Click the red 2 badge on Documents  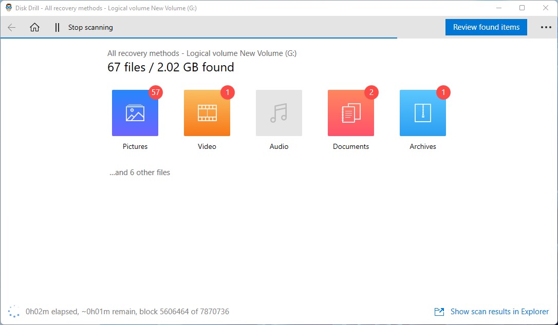pyautogui.click(x=371, y=92)
